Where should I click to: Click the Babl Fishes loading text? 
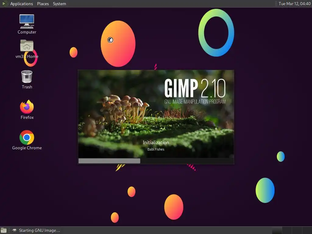pyautogui.click(x=156, y=149)
